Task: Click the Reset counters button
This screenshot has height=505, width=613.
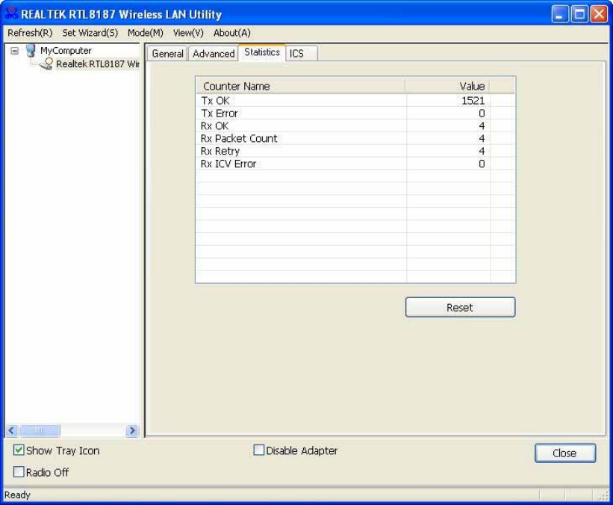Action: click(x=460, y=308)
